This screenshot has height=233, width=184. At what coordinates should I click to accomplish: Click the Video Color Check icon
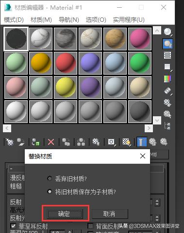point(167,79)
